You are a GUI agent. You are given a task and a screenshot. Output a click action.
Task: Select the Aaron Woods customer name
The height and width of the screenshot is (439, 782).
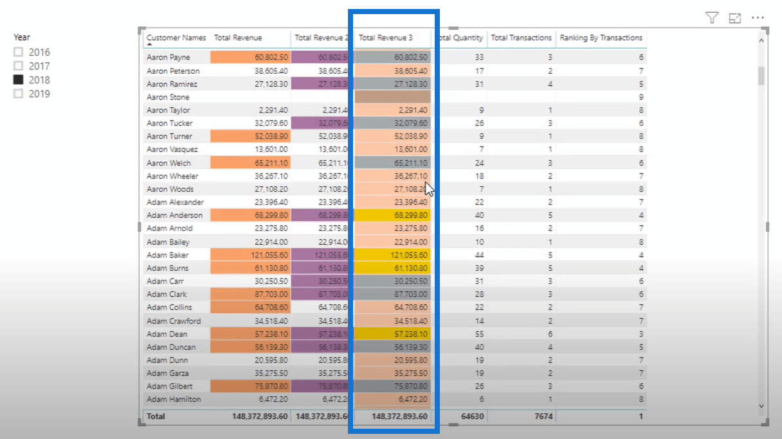pos(170,189)
